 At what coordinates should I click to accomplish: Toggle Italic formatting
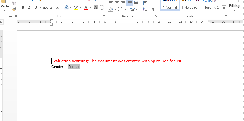pos(29,7)
